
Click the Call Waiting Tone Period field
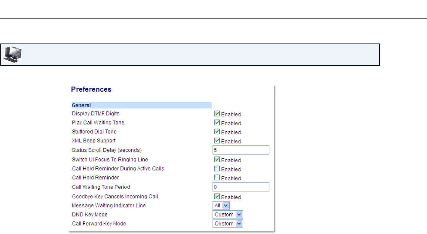(x=241, y=187)
